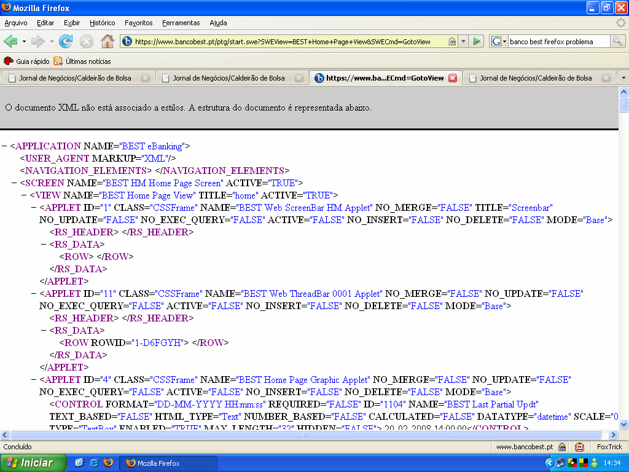Image resolution: width=629 pixels, height=472 pixels.
Task: Open the Google search engine selector
Action: tap(499, 41)
